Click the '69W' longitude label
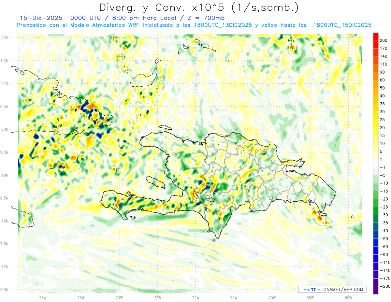Viewport: 391px width, 302px height. click(310, 297)
